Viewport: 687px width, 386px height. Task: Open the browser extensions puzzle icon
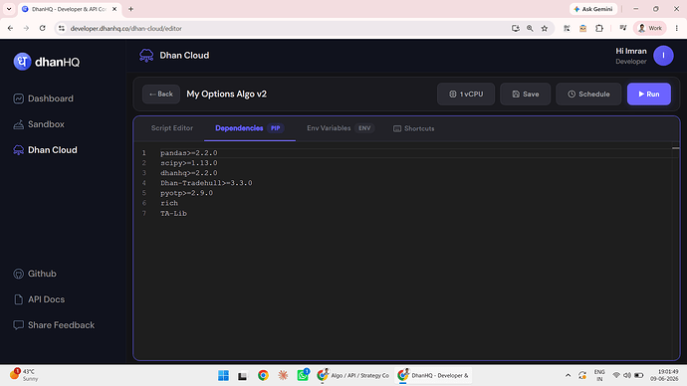tap(599, 28)
